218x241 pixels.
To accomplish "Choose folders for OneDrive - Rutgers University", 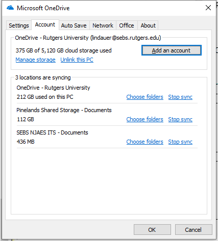I will (145, 97).
